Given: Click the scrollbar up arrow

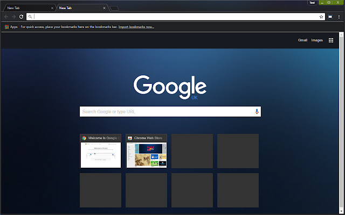Looking at the screenshot, I should 341,35.
